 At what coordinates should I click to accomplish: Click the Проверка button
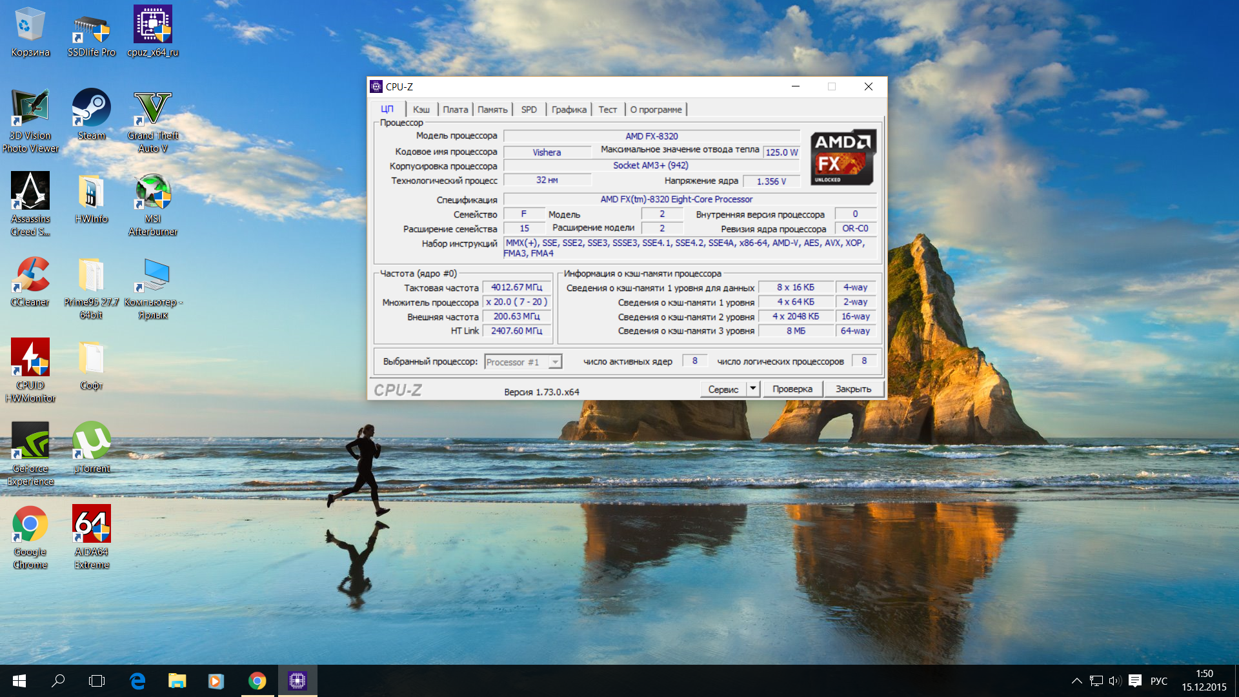(x=792, y=389)
